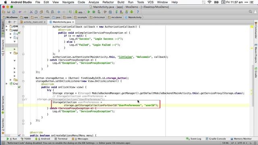The image size is (258, 145).
Task: Click the tool window quick access status bar icon
Action: (x=3, y=143)
